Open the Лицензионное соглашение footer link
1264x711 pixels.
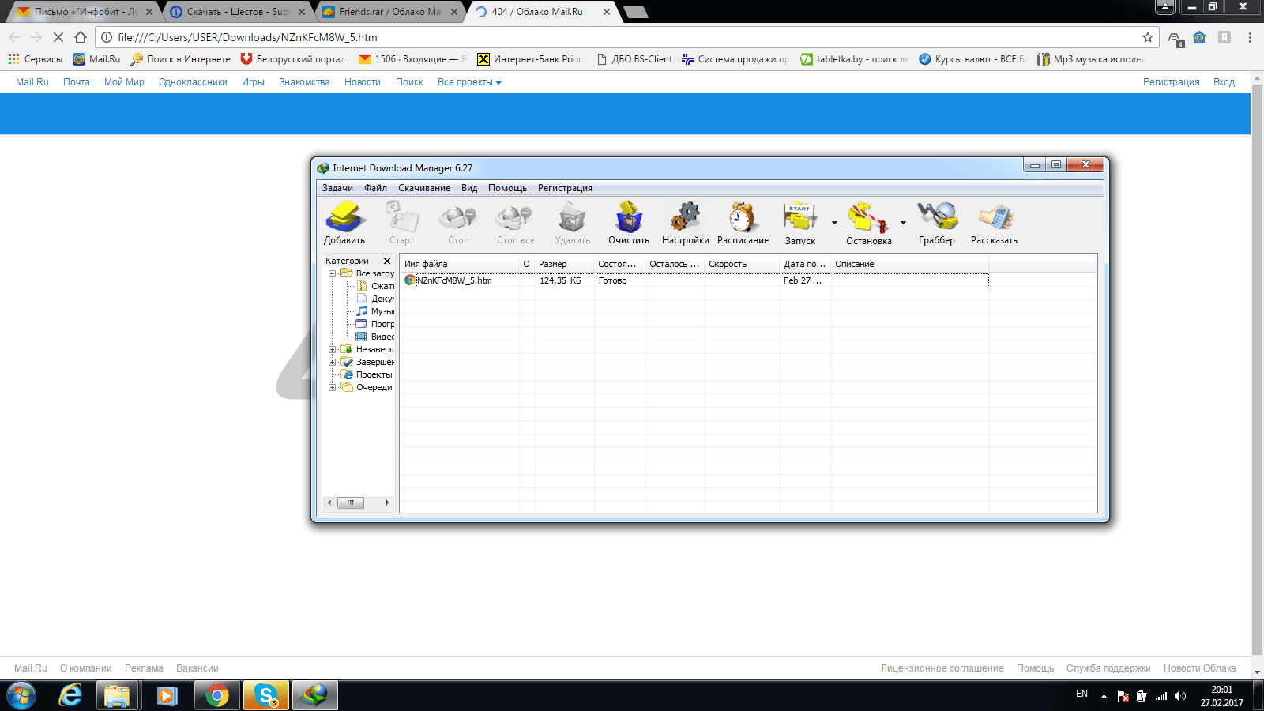coord(942,668)
